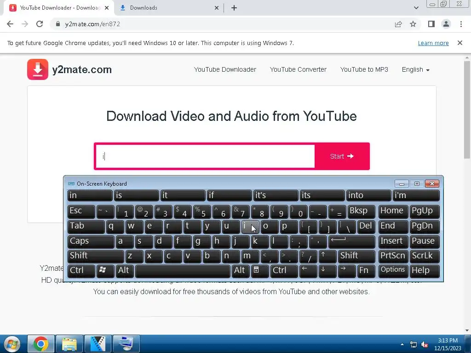Click the Esc key on keyboard
471x353 pixels.
(x=81, y=211)
